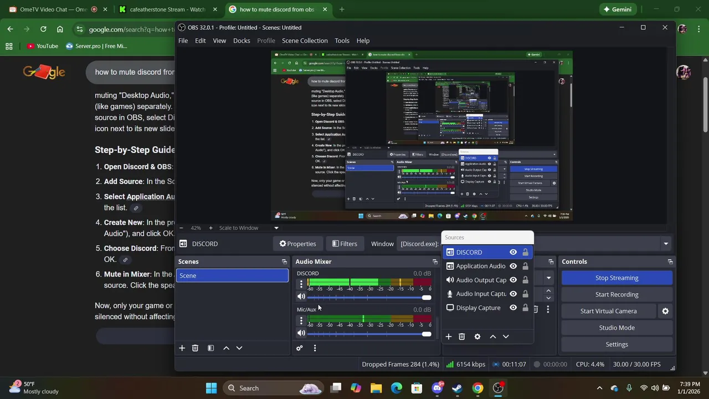Expand the Window [Discord.exe] combo box

666,244
